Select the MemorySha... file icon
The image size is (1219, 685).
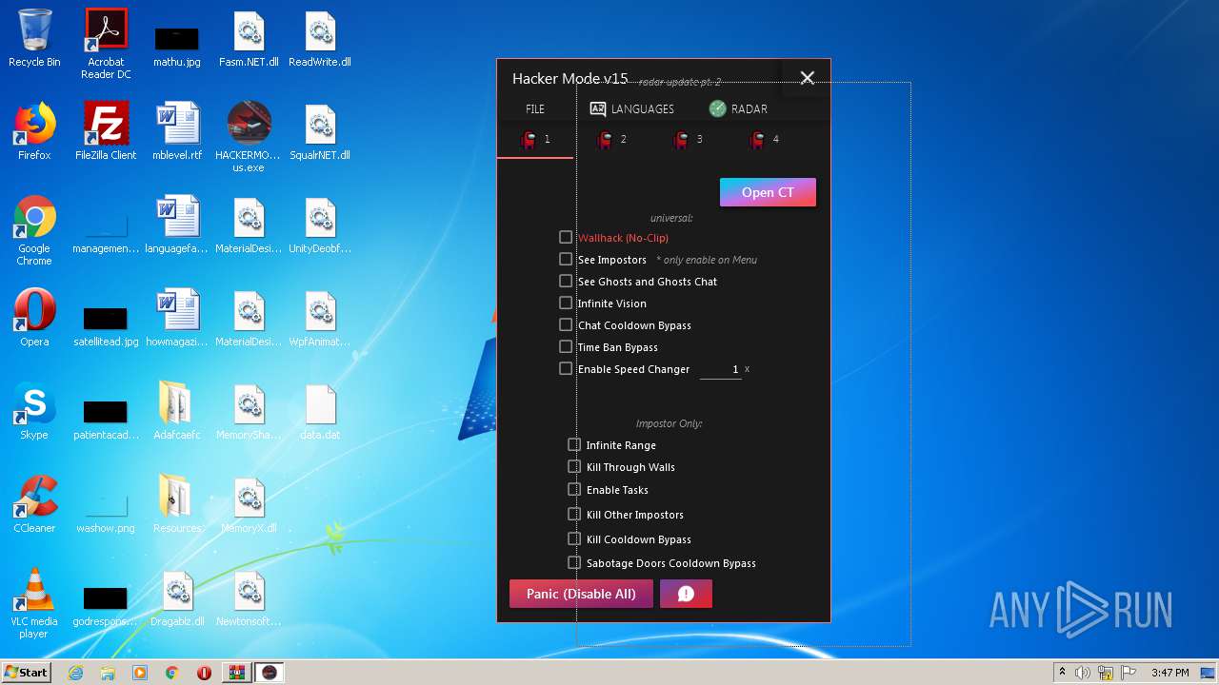(x=249, y=411)
